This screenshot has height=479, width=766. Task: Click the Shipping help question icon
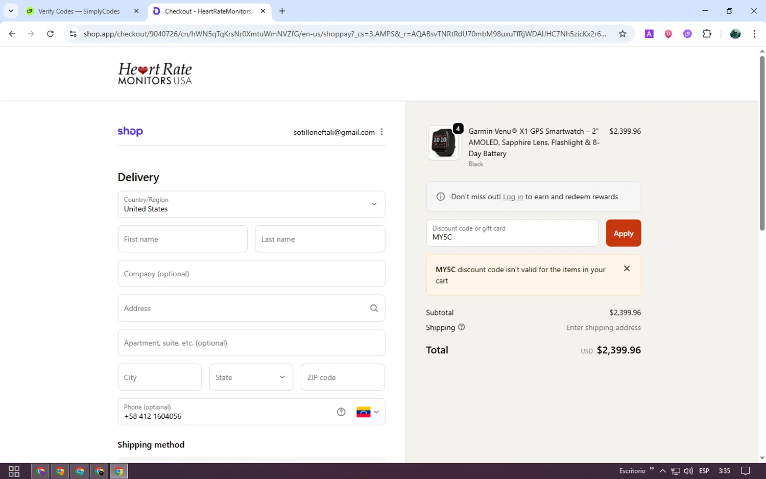coord(462,327)
